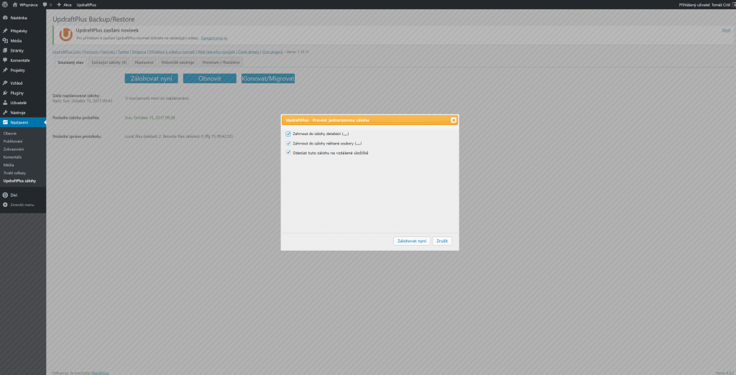
Task: Open UpdraftPlus.Com link
Action: point(67,52)
